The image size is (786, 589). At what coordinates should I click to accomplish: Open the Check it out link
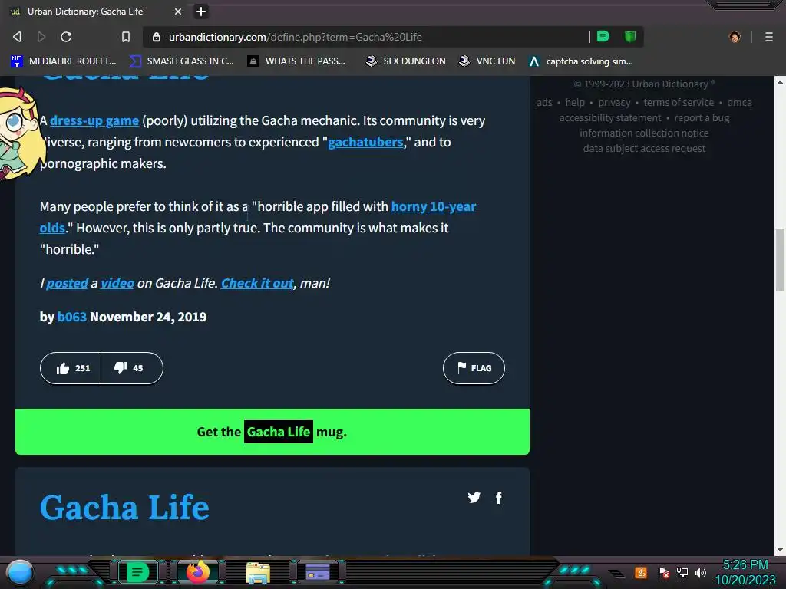pyautogui.click(x=257, y=284)
